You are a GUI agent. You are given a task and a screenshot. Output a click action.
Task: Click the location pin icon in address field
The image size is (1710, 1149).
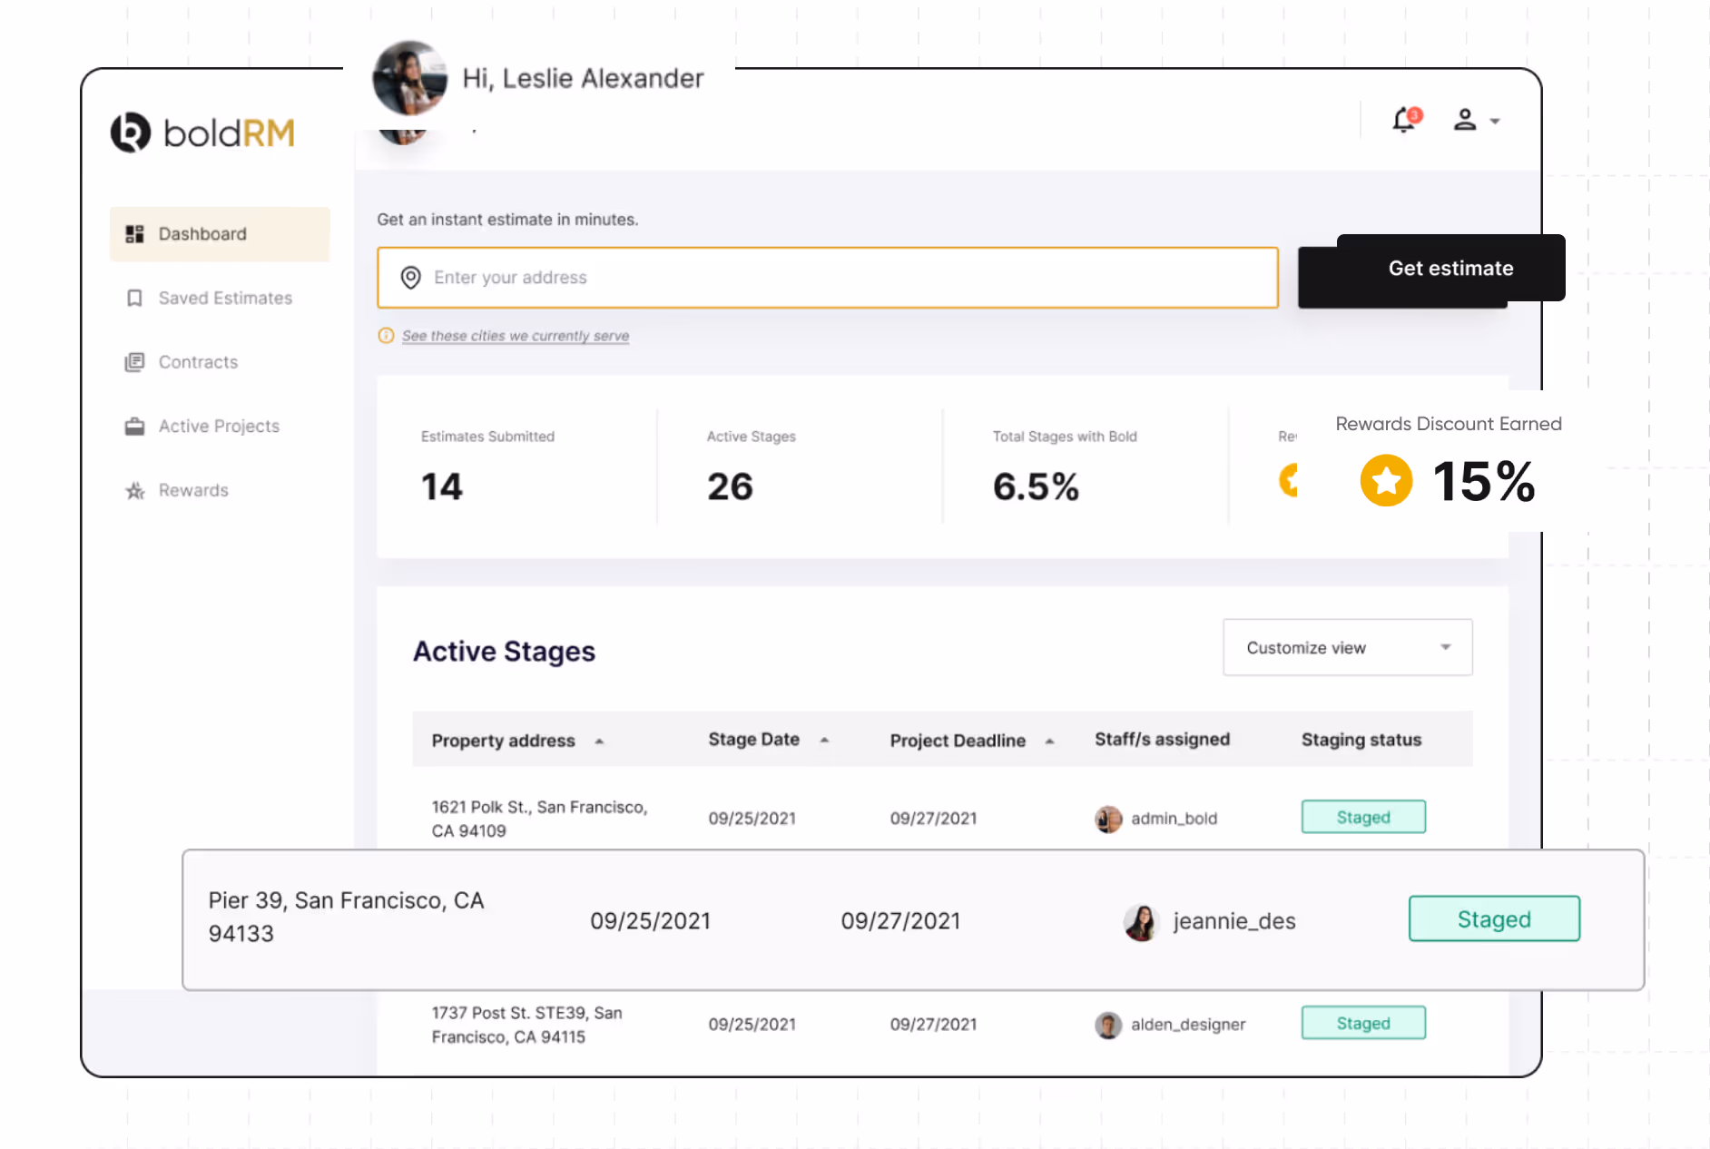click(x=411, y=278)
